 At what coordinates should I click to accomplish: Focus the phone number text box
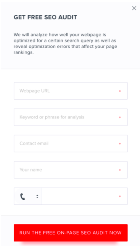click(x=85, y=196)
